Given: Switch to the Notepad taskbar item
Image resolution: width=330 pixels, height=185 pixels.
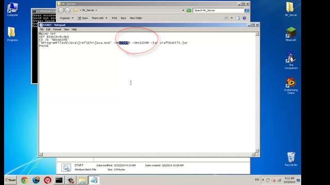Looking at the screenshot, I should tap(94, 180).
